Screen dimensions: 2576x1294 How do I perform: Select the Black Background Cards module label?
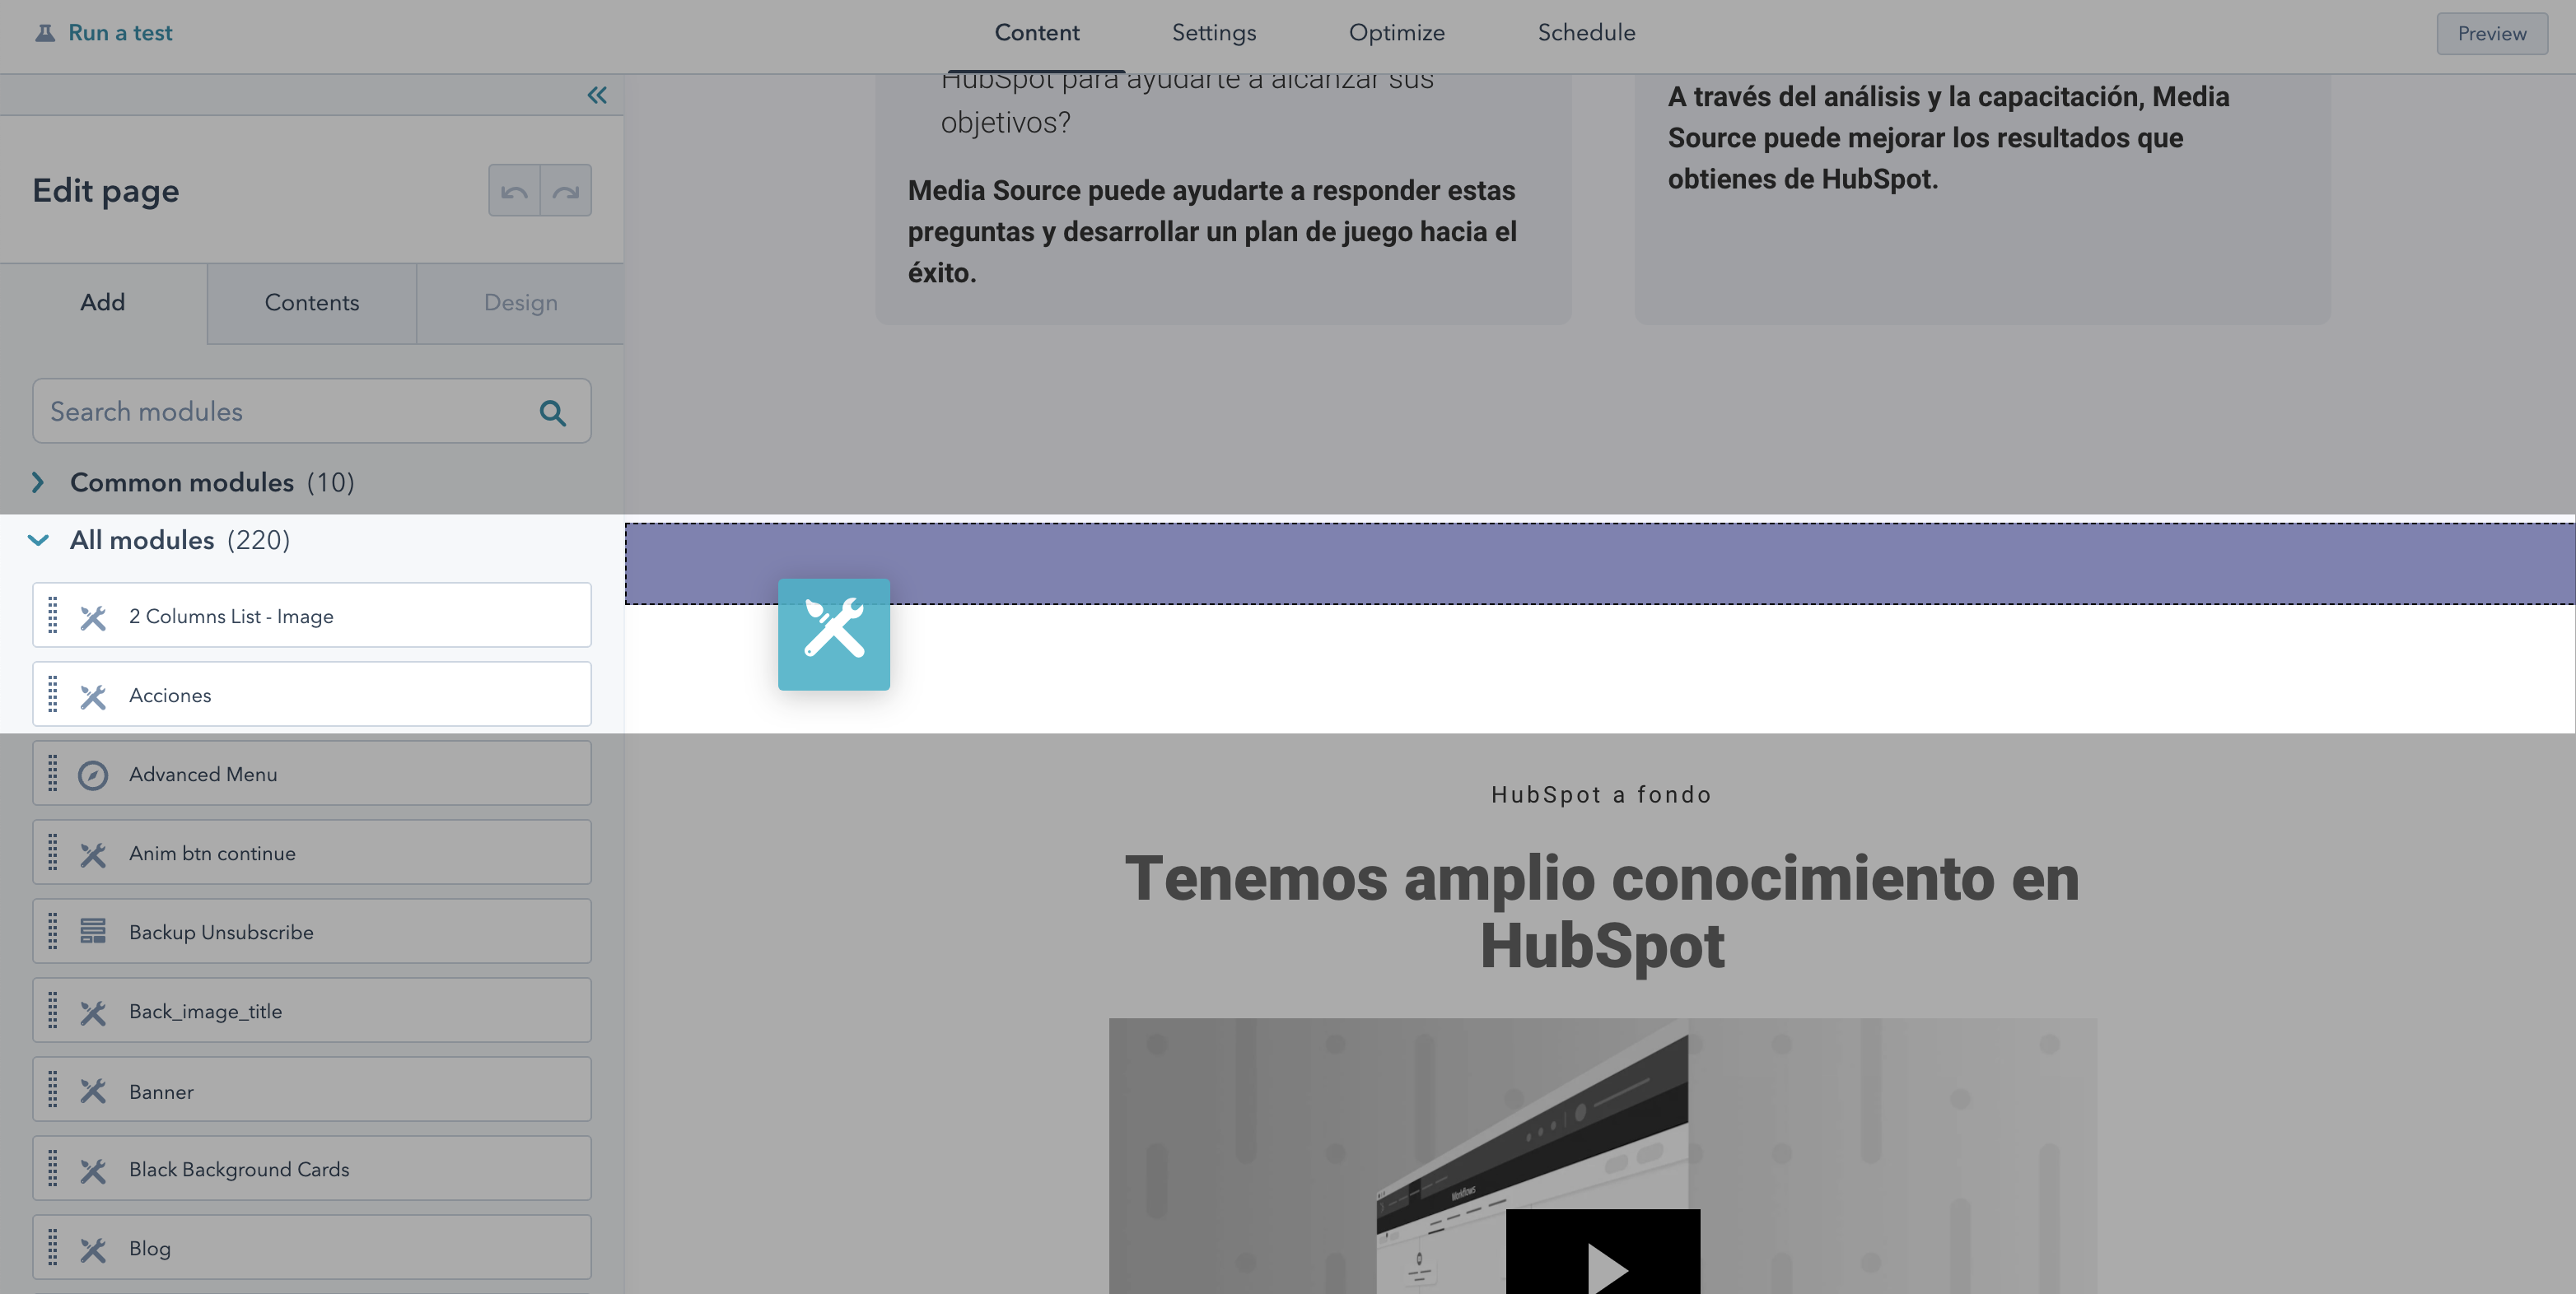click(x=239, y=1169)
